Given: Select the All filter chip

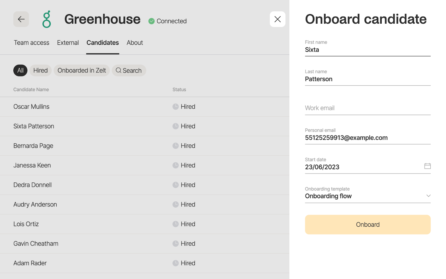Looking at the screenshot, I should [20, 70].
